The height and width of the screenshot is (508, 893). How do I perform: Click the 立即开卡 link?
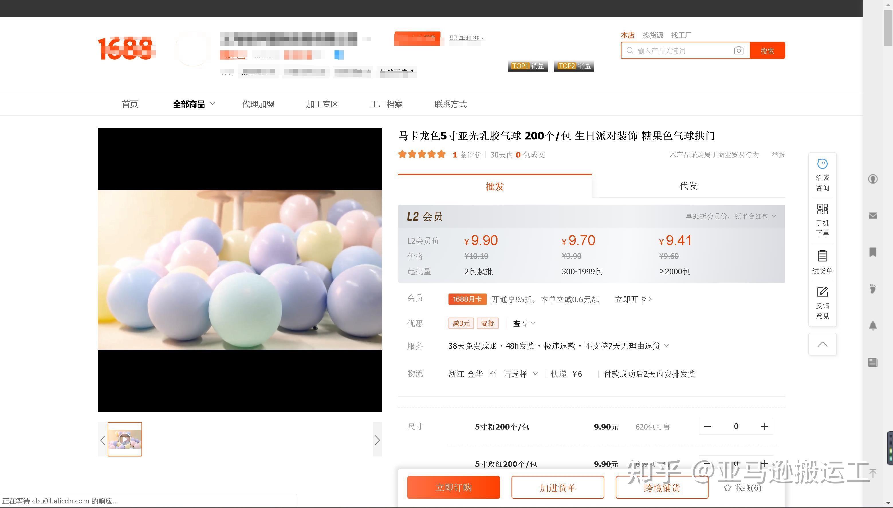[633, 299]
